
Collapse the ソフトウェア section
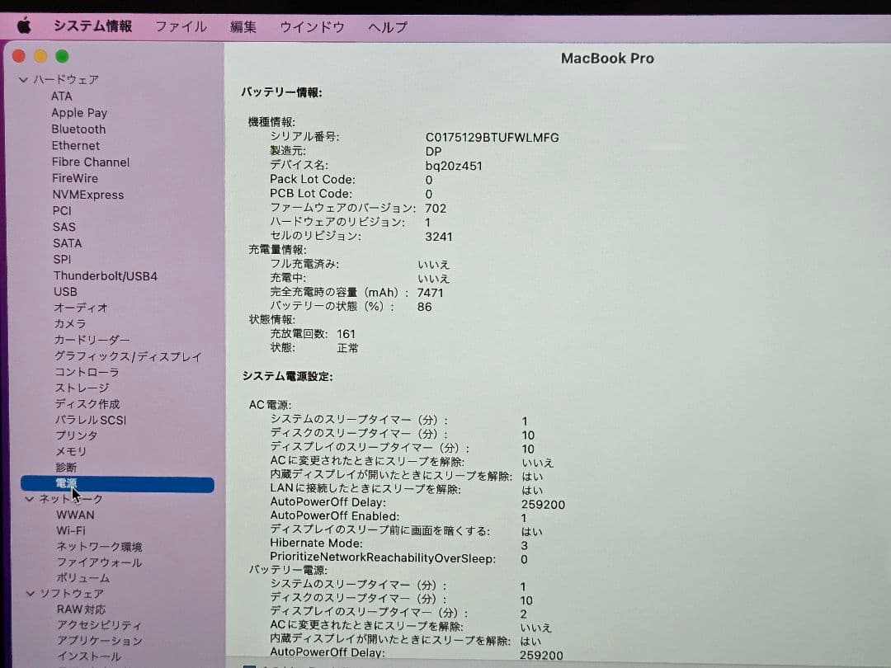[x=28, y=593]
